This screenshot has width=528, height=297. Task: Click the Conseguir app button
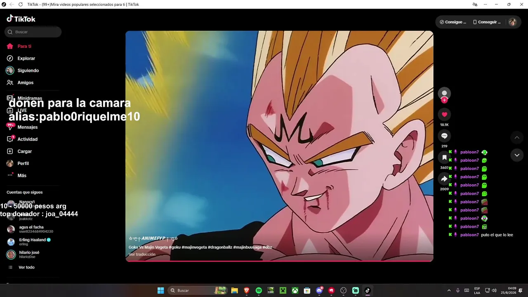click(x=487, y=22)
